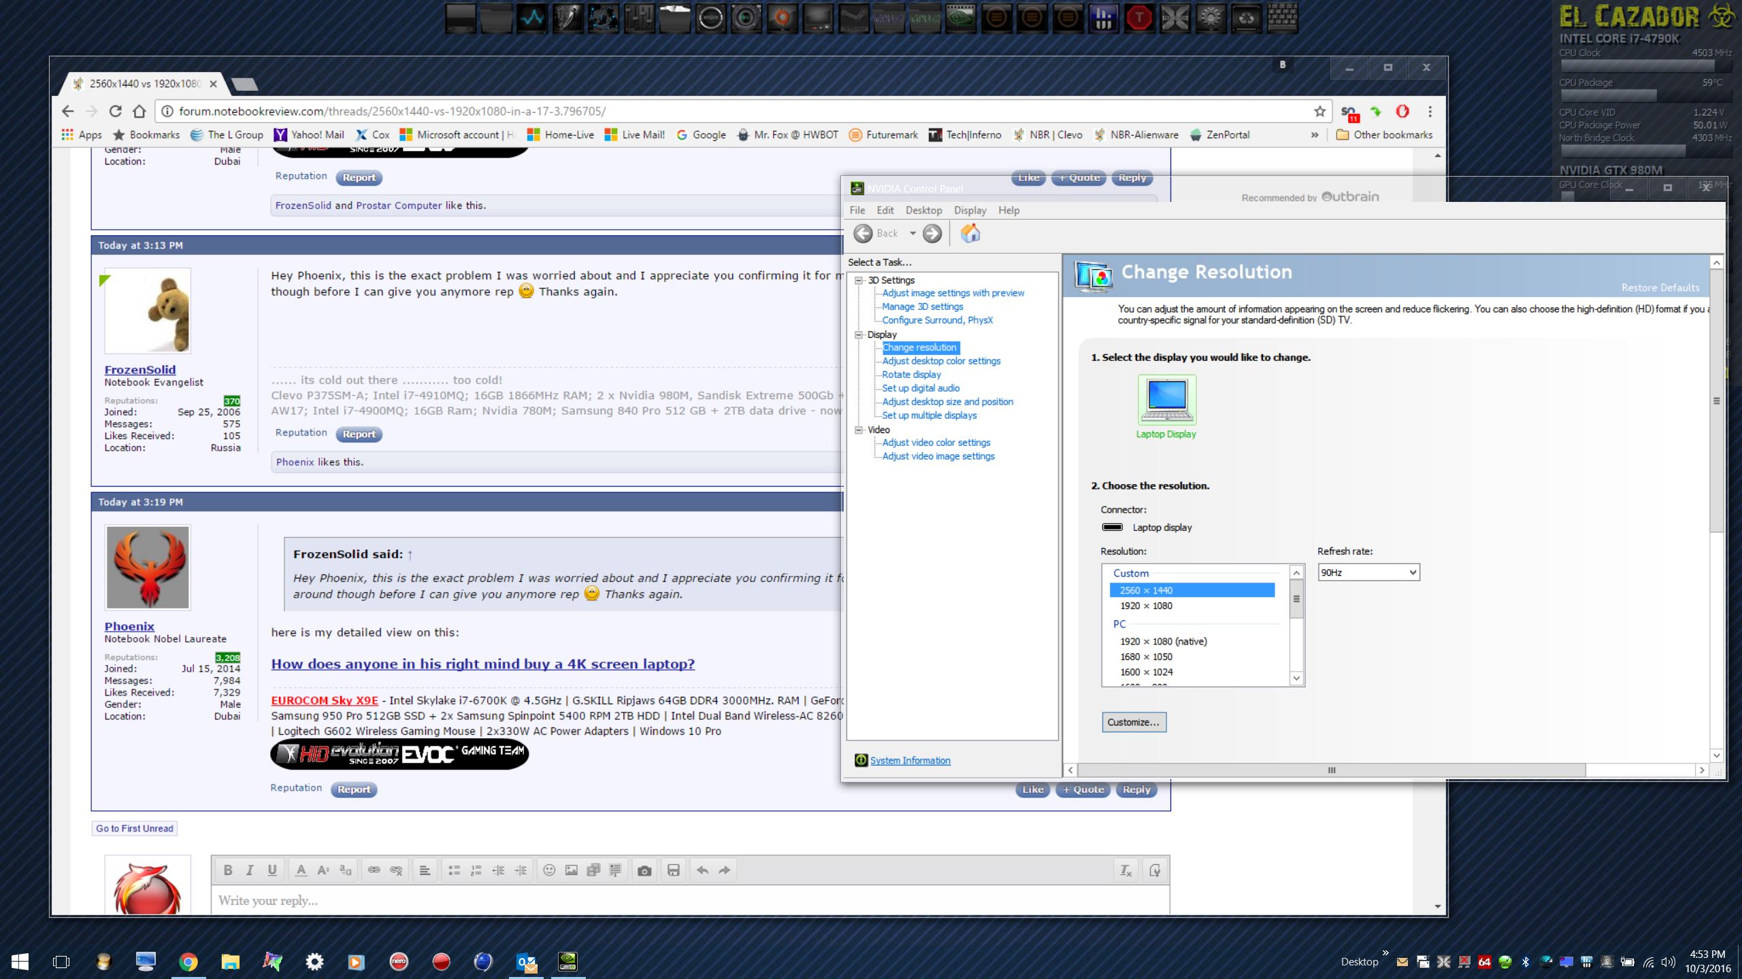Open NVIDIA icon on Windows taskbar
Viewport: 1742px width, 979px height.
tap(568, 961)
